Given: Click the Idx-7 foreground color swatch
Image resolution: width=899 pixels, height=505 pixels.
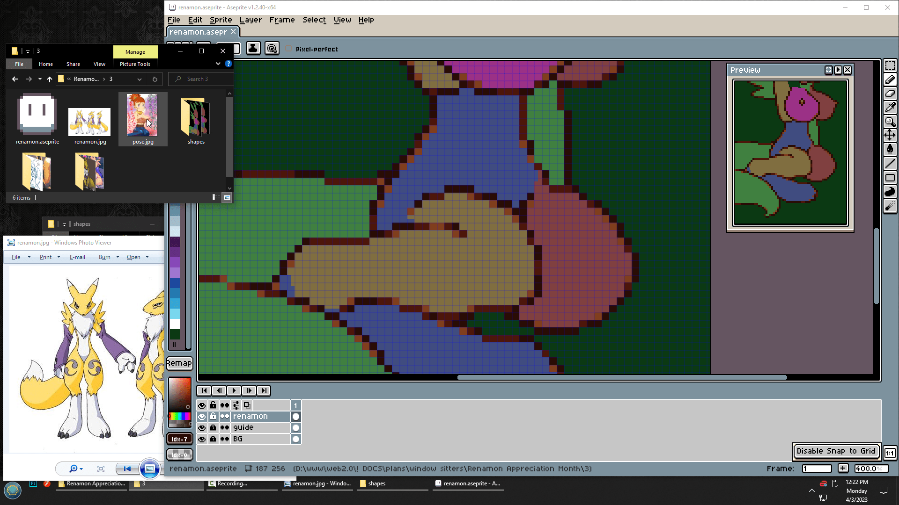Looking at the screenshot, I should [x=179, y=439].
